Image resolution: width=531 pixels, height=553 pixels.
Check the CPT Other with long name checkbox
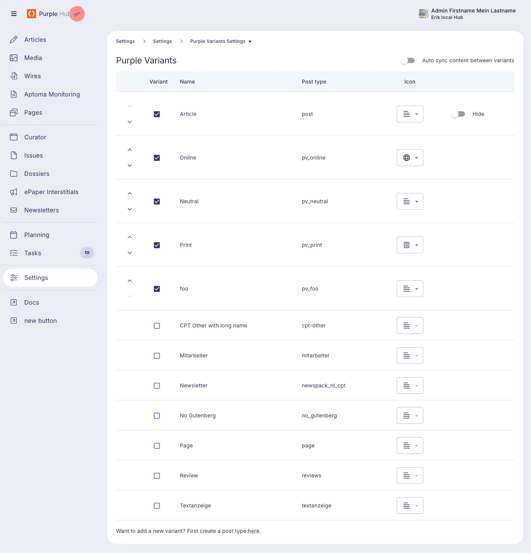(157, 325)
